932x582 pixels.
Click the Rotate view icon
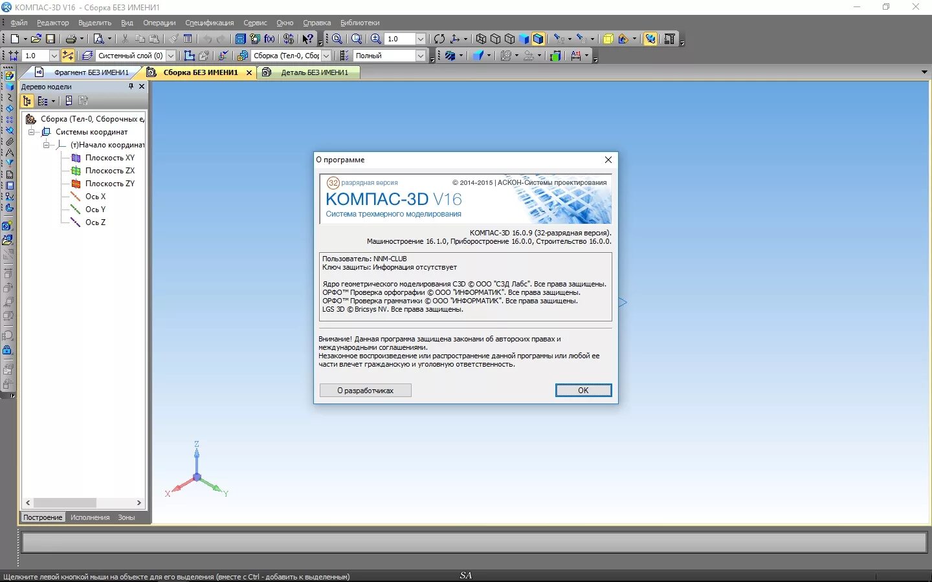pyautogui.click(x=439, y=39)
